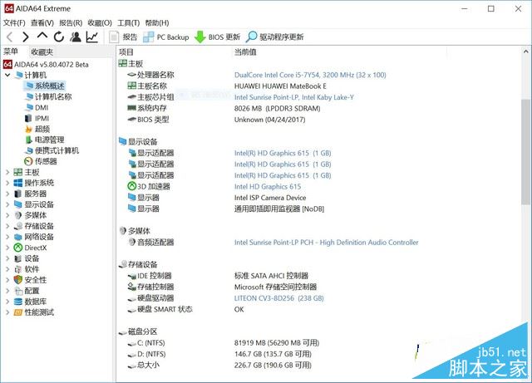This screenshot has width=532, height=383.
Task: Open 报告 report button
Action: click(x=124, y=37)
